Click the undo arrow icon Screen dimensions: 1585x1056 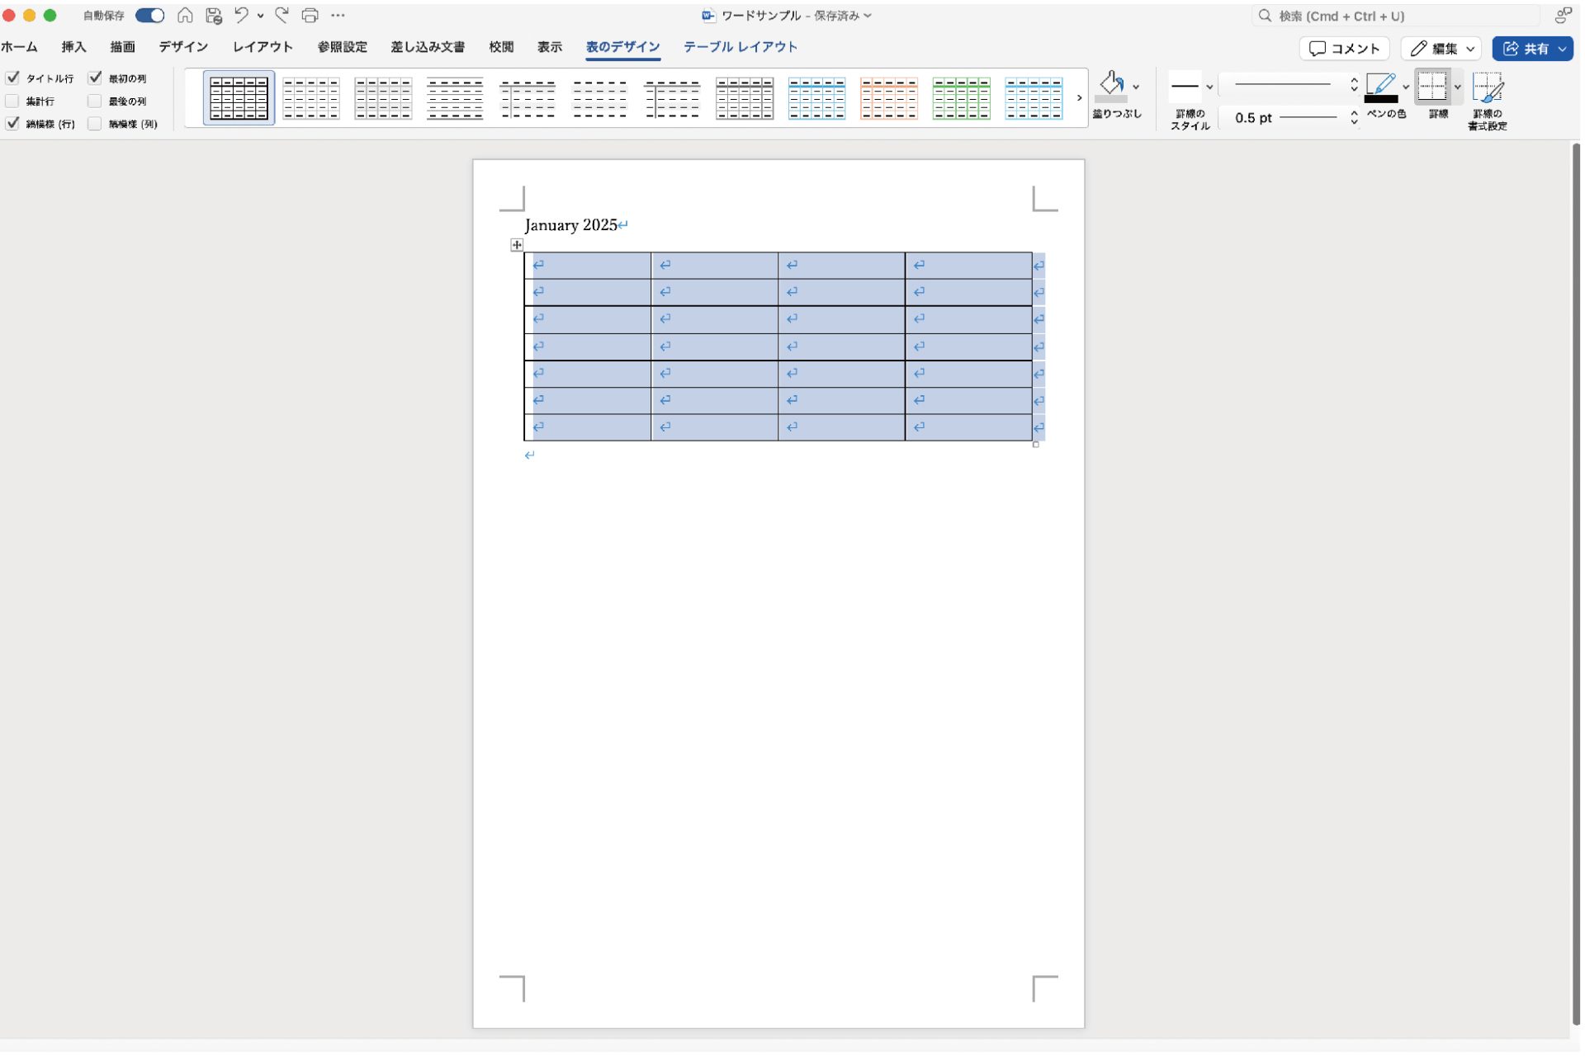241,15
